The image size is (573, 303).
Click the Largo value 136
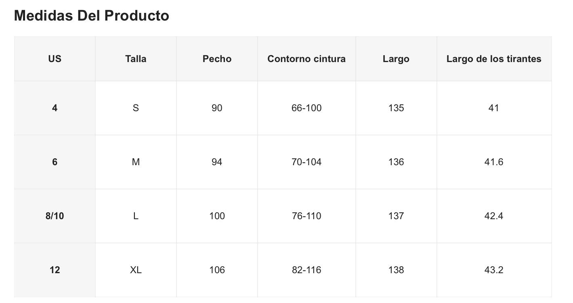click(x=396, y=162)
